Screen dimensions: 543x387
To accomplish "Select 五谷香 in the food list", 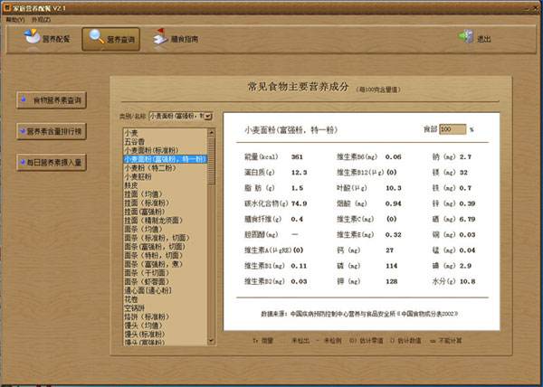I will pyautogui.click(x=134, y=141).
